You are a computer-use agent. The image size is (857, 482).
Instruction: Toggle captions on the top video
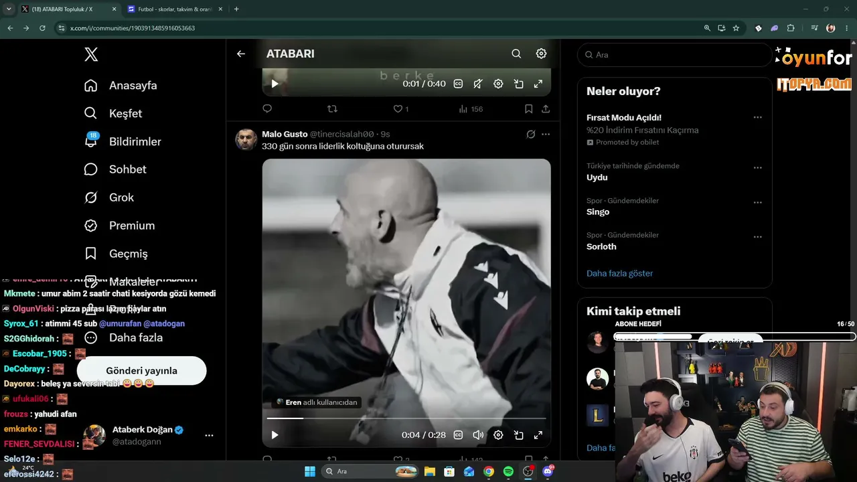click(458, 84)
